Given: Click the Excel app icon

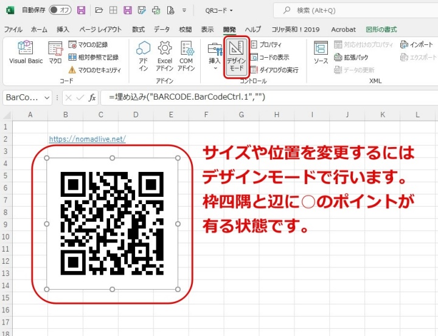Looking at the screenshot, I should click(x=10, y=10).
